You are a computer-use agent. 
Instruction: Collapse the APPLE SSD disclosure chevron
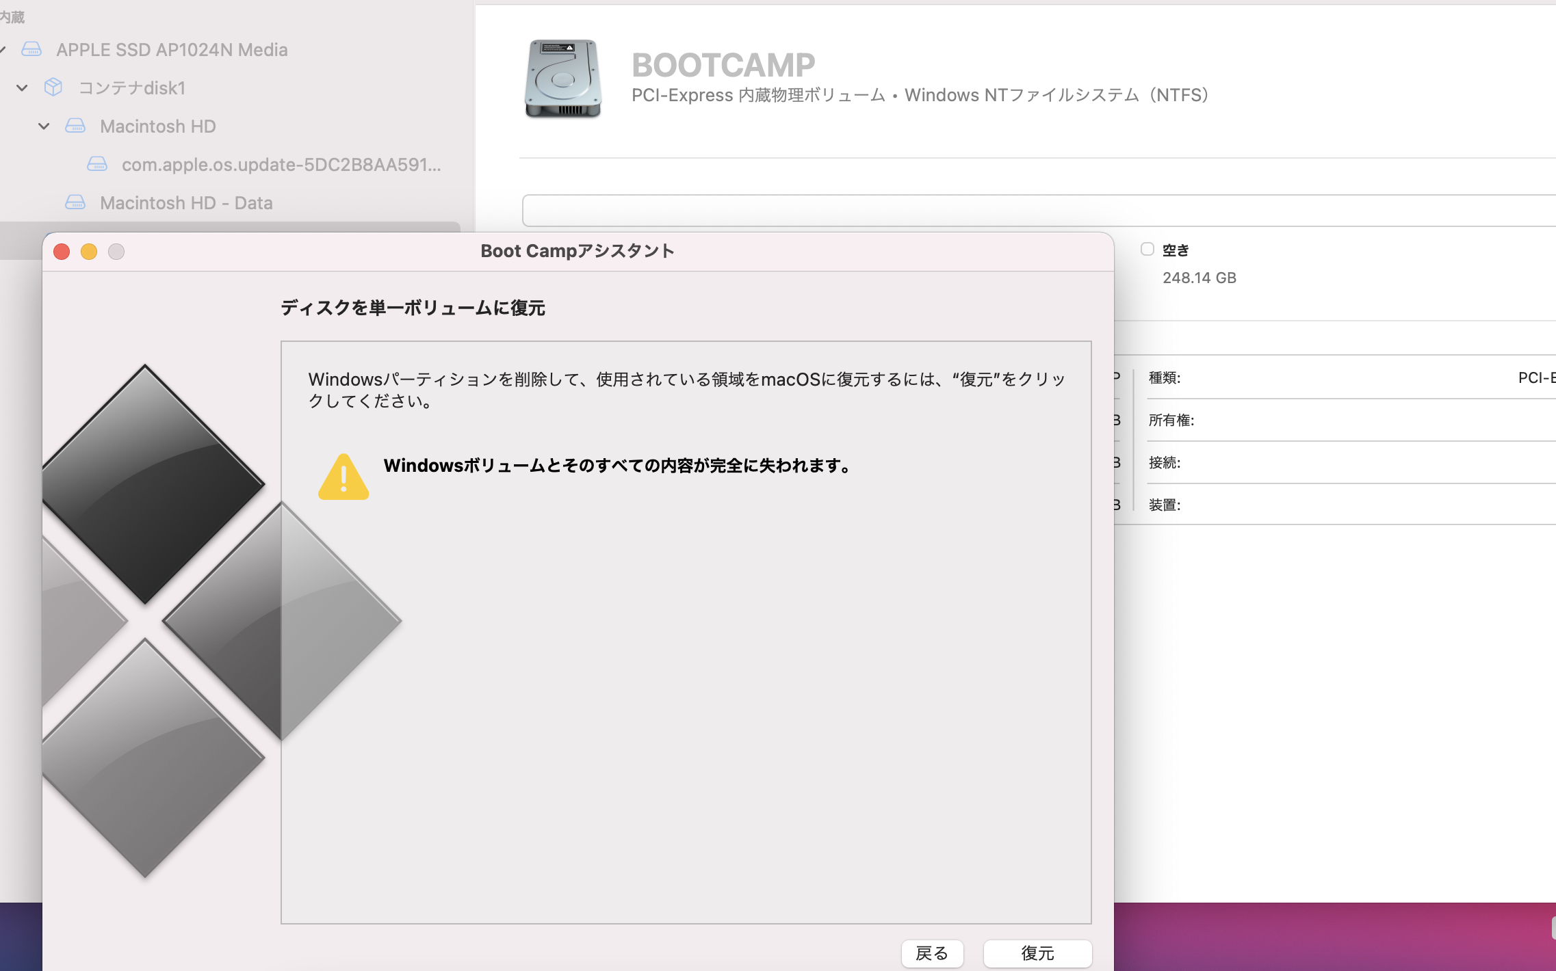[x=3, y=49]
